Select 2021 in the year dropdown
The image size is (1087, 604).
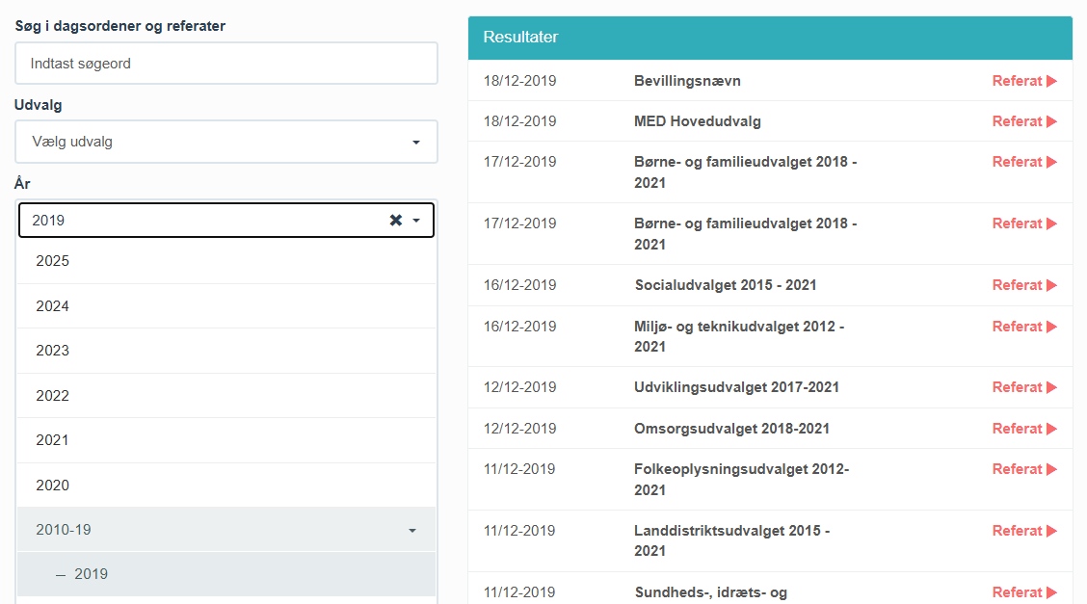click(x=53, y=440)
